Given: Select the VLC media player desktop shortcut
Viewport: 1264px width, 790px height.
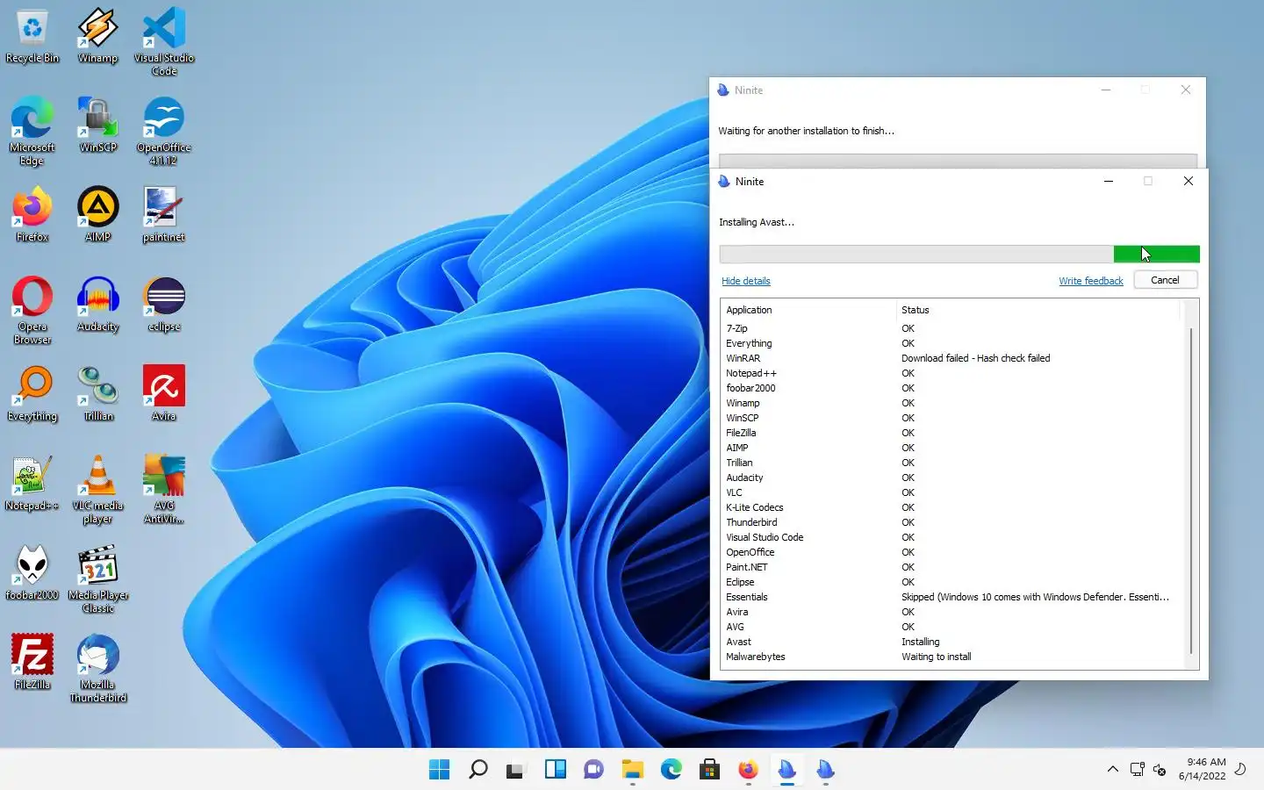Looking at the screenshot, I should coord(97,490).
